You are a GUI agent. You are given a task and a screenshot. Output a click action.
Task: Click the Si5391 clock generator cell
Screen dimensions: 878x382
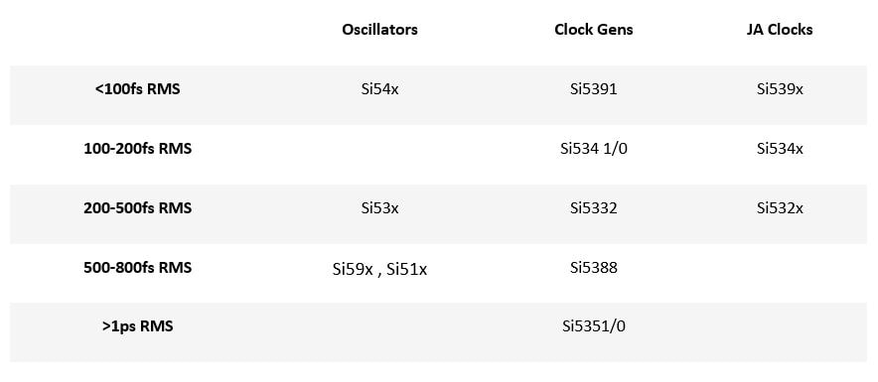click(x=594, y=89)
